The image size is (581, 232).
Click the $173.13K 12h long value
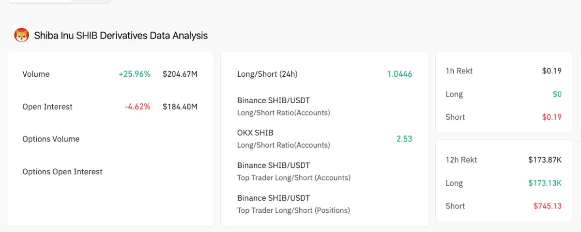pyautogui.click(x=545, y=183)
